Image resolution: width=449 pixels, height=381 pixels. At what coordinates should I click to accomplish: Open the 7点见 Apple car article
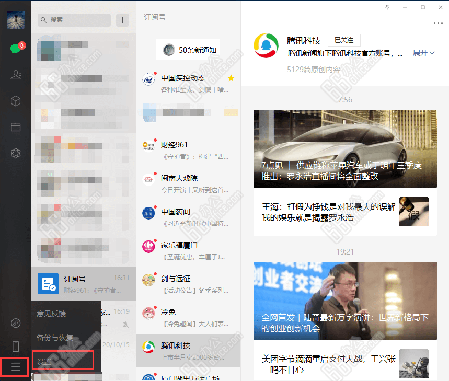pos(345,148)
